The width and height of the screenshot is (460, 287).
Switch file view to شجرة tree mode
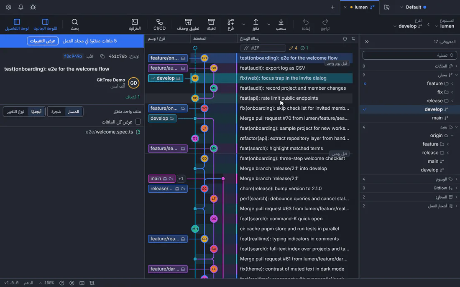pos(56,111)
